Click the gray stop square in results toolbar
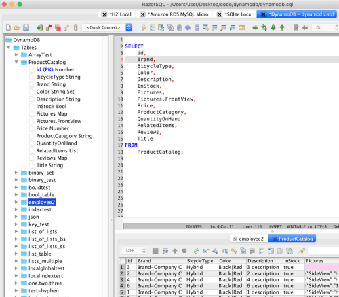The height and width of the screenshot is (297, 339). (155, 251)
